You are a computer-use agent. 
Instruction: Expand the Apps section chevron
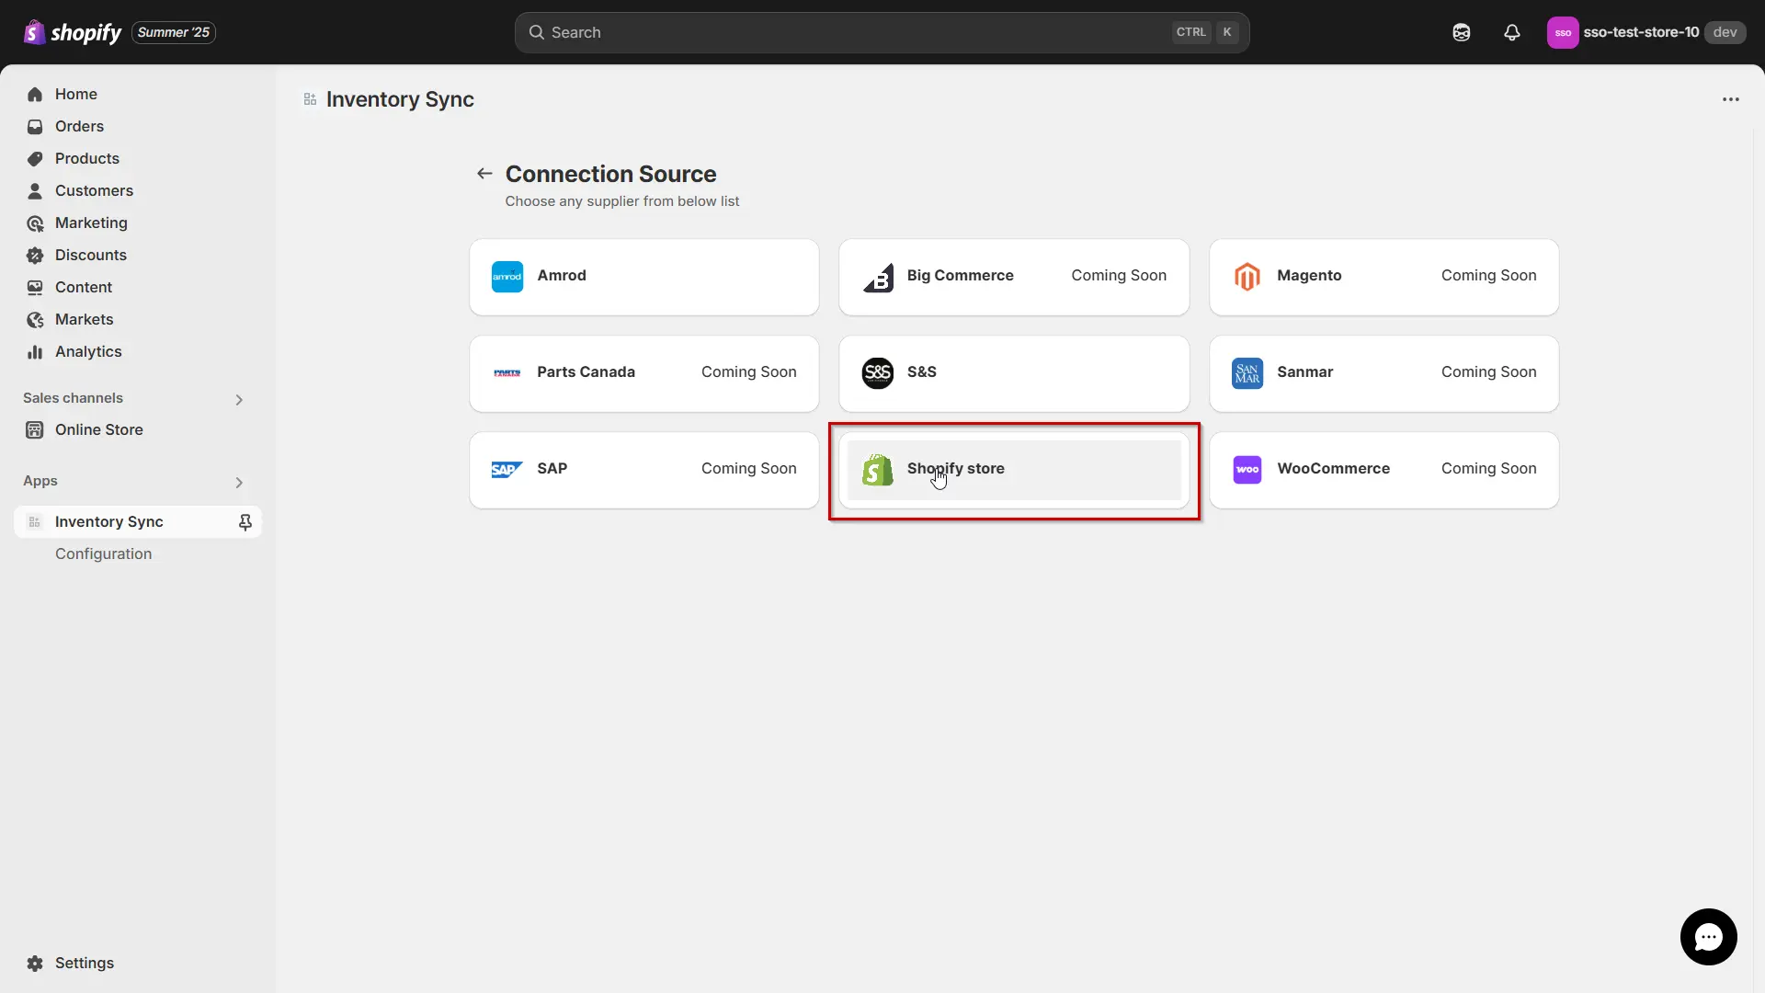pos(239,482)
